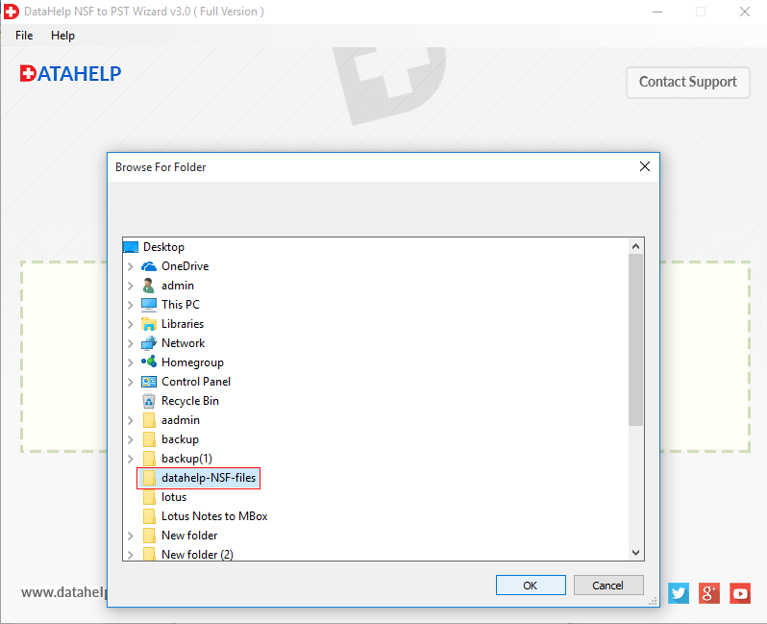Image resolution: width=767 pixels, height=624 pixels.
Task: Minimize the DataHelp window
Action: (x=657, y=12)
